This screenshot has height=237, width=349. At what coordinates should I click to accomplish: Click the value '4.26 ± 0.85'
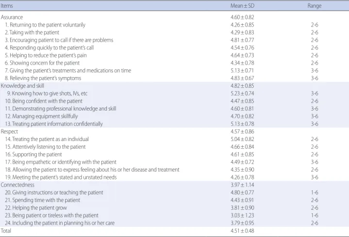click(x=242, y=25)
